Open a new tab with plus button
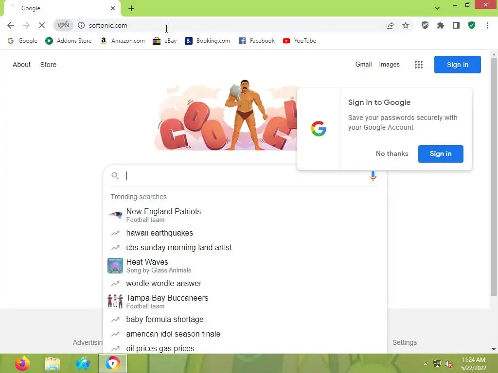 click(131, 8)
